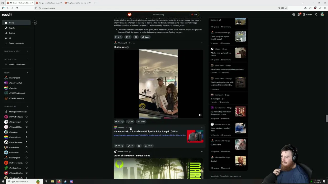Screen dimensions: 328x184
Task: Open options menu for Nintendo Switch 2 post
Action: click(x=202, y=127)
